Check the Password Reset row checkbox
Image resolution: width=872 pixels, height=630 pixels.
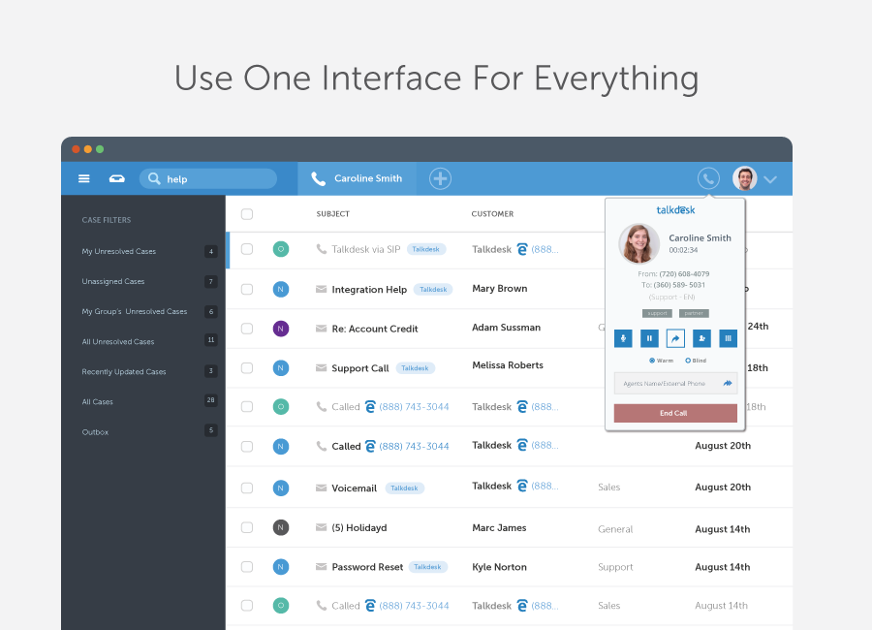247,567
